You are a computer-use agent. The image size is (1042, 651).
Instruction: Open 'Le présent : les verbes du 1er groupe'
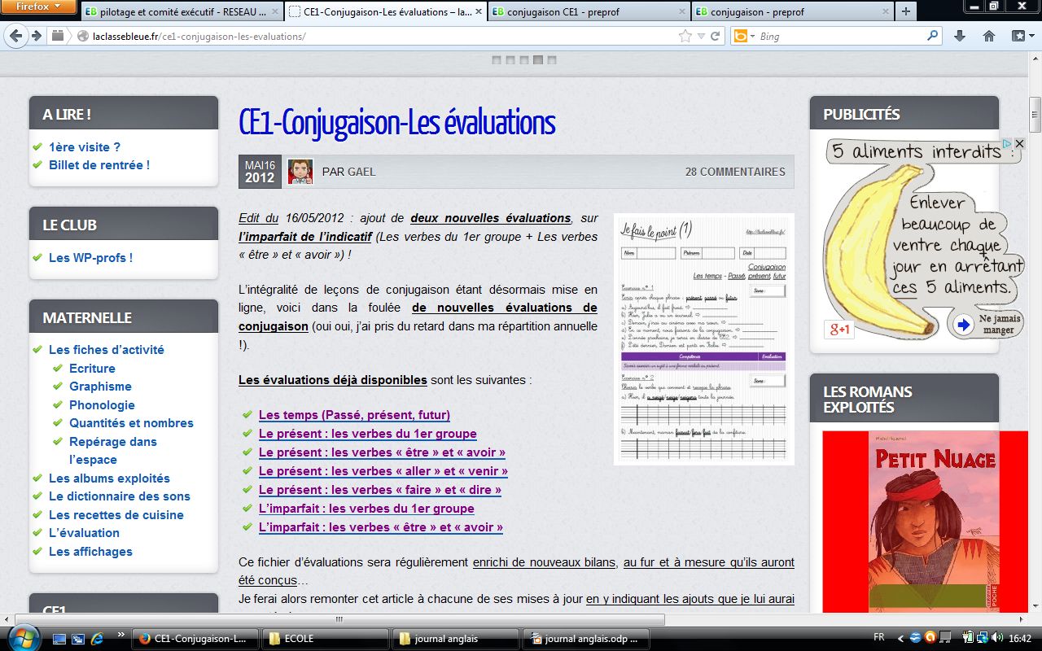coord(368,434)
